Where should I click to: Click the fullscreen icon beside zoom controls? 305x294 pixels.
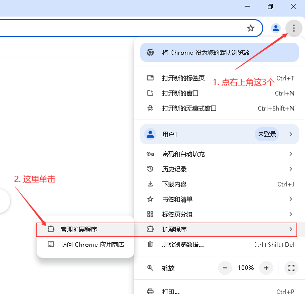click(x=291, y=268)
